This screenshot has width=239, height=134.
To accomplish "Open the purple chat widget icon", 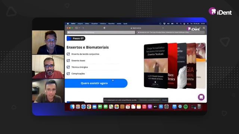I will (x=201, y=97).
